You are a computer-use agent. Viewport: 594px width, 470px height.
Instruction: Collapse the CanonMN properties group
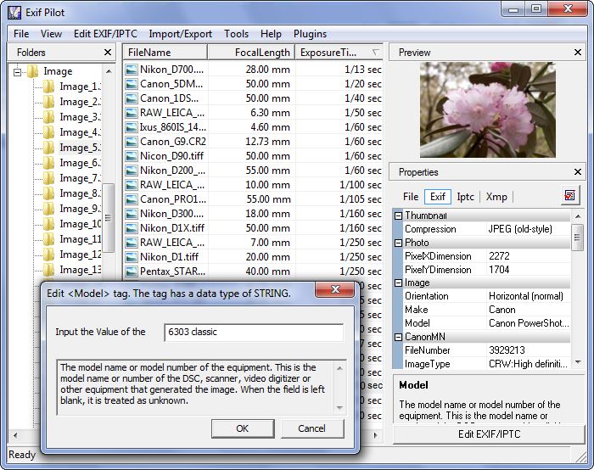pyautogui.click(x=398, y=337)
